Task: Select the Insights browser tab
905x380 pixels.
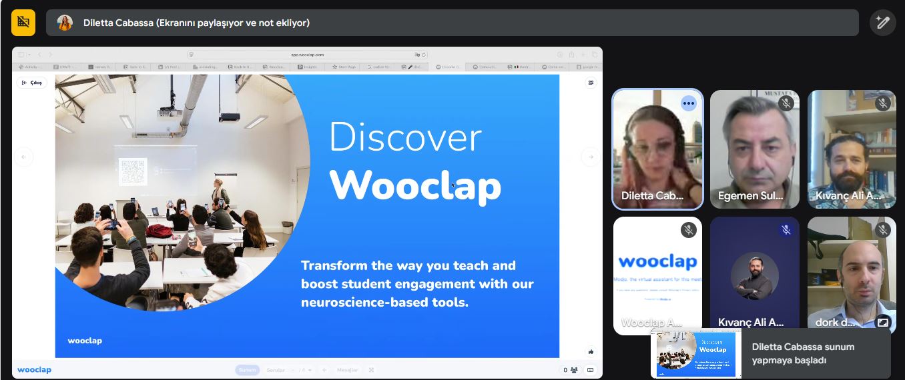Action: [309, 67]
